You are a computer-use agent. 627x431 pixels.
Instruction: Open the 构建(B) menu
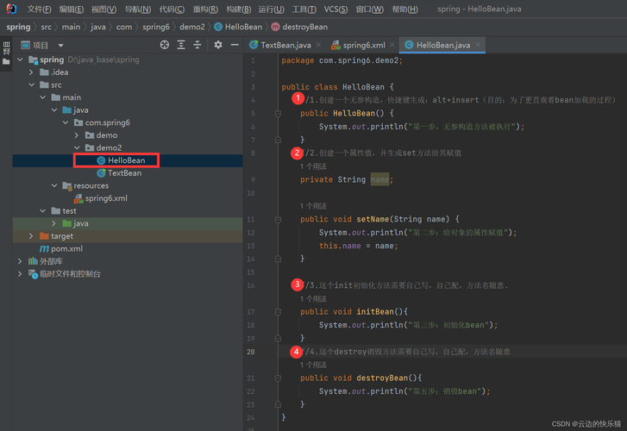click(x=239, y=9)
